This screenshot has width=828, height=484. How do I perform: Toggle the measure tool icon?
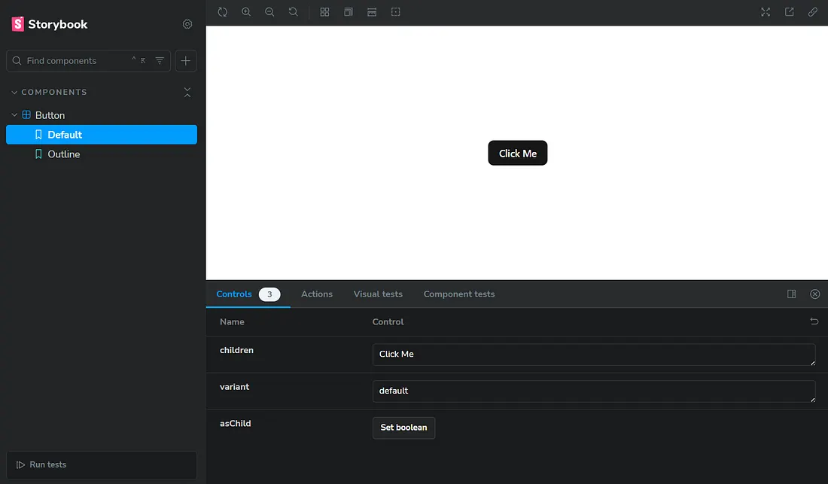pyautogui.click(x=372, y=12)
